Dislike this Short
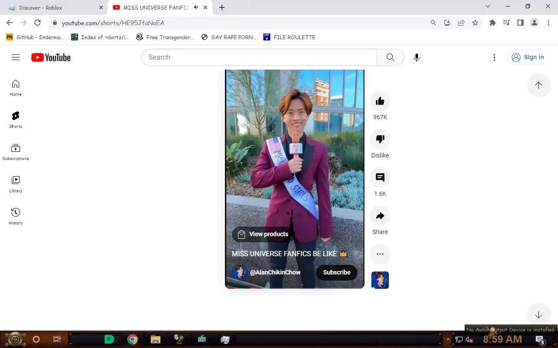558x348 pixels. (380, 139)
